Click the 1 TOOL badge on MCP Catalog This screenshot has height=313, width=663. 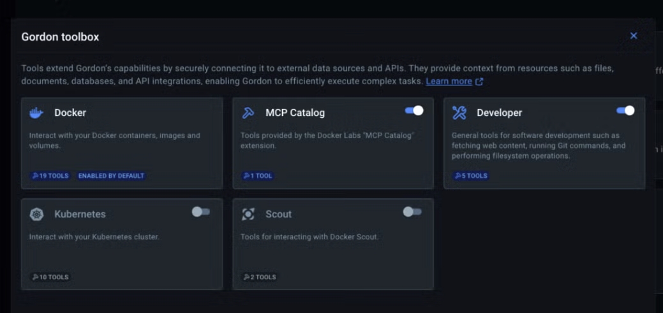pyautogui.click(x=258, y=176)
